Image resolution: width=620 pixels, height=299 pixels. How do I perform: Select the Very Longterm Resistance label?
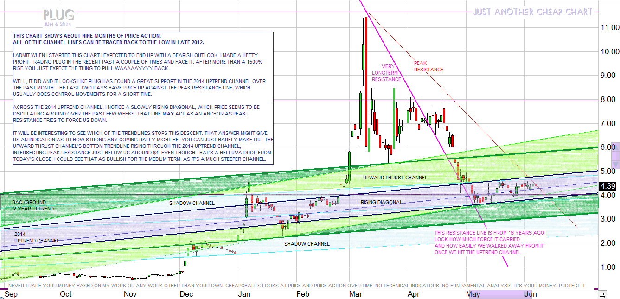(386, 73)
